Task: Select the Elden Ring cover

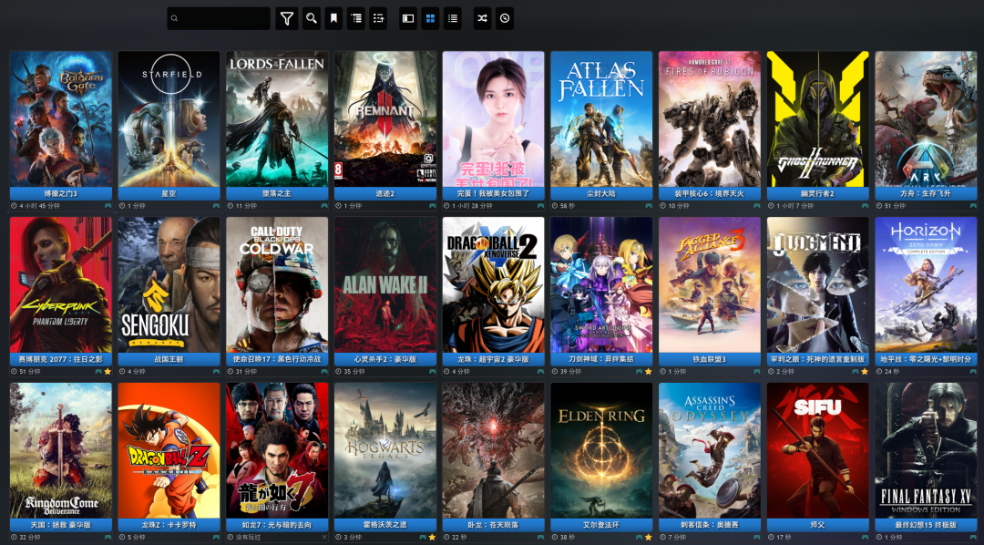Action: [602, 451]
